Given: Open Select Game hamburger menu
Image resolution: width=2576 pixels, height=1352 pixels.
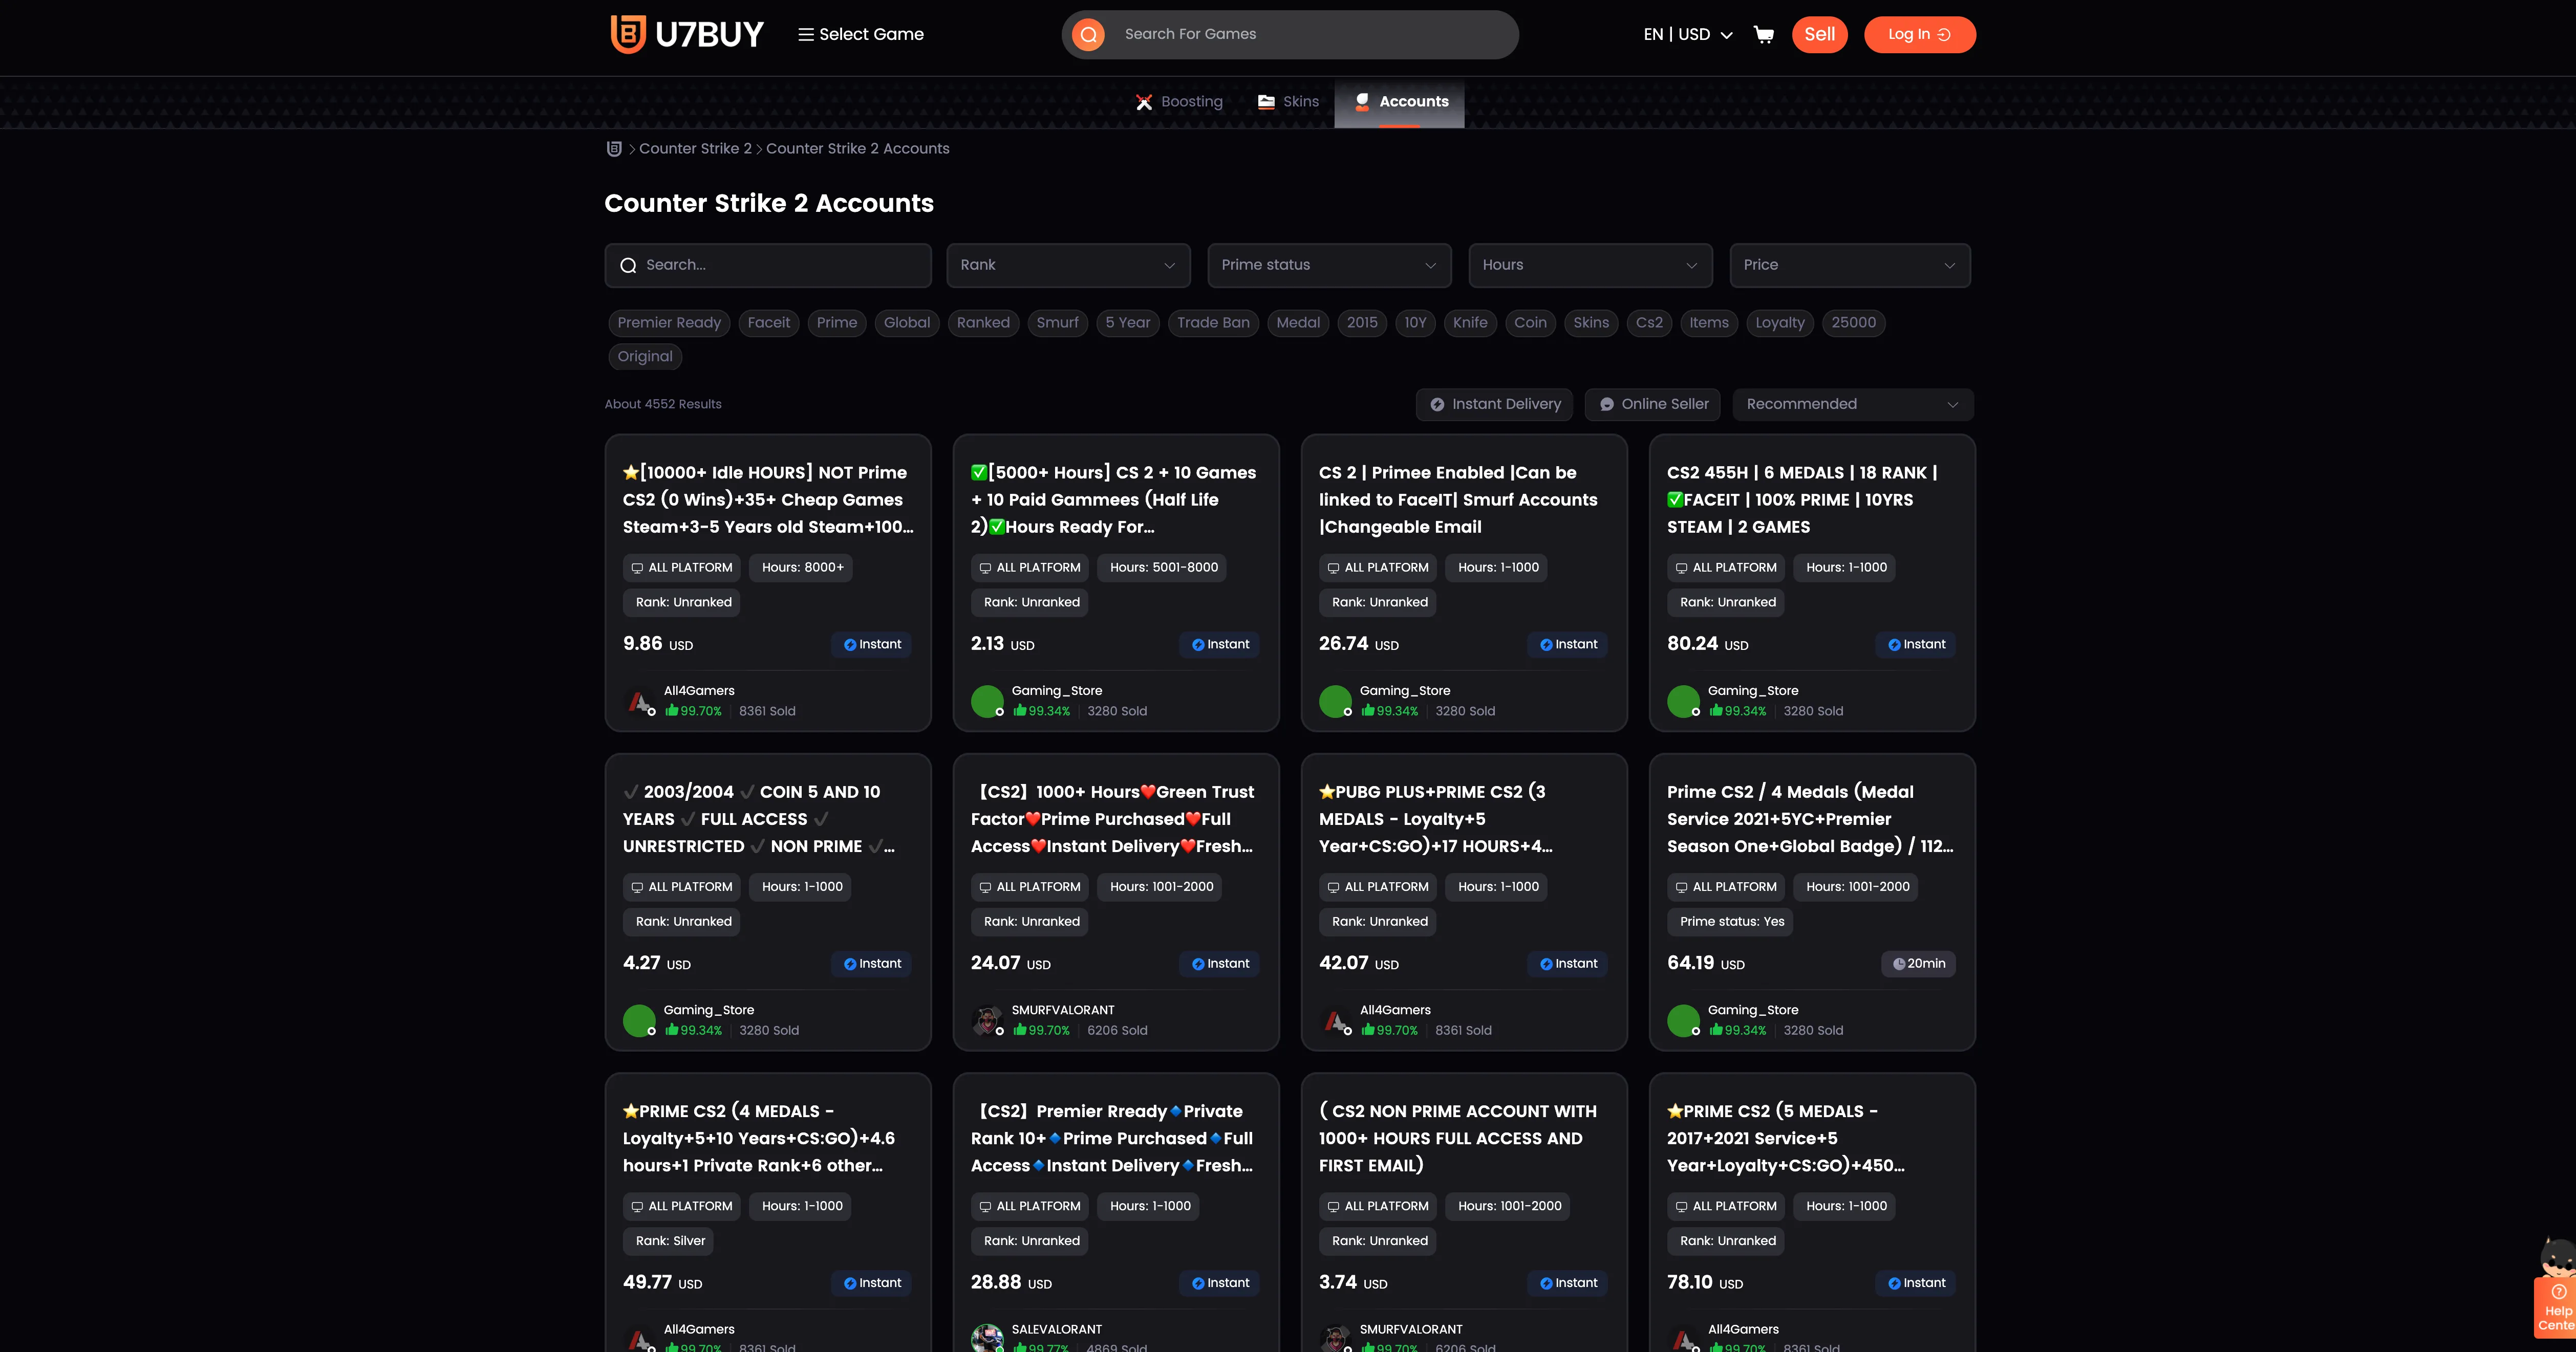Looking at the screenshot, I should 861,35.
